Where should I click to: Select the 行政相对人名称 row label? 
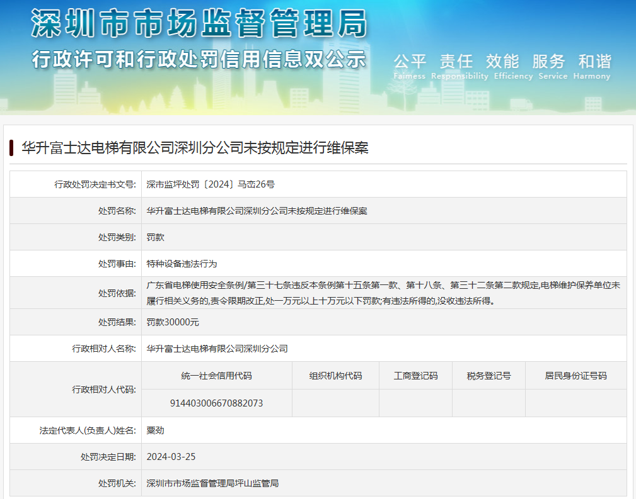(104, 349)
